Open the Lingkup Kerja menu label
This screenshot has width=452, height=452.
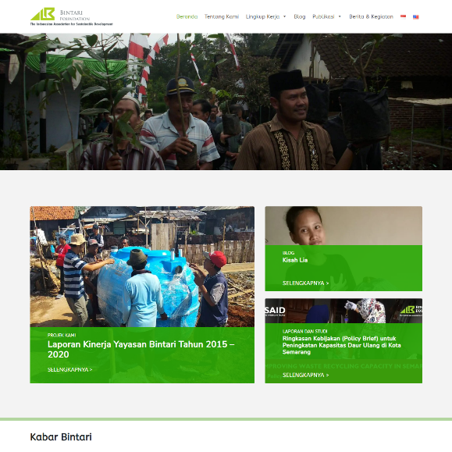coord(262,16)
